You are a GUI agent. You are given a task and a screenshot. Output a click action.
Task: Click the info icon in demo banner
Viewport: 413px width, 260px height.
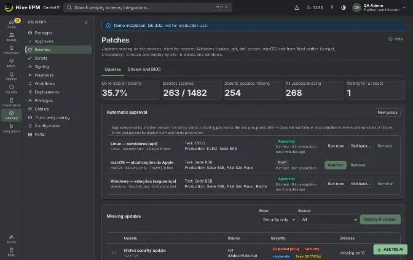[108, 26]
